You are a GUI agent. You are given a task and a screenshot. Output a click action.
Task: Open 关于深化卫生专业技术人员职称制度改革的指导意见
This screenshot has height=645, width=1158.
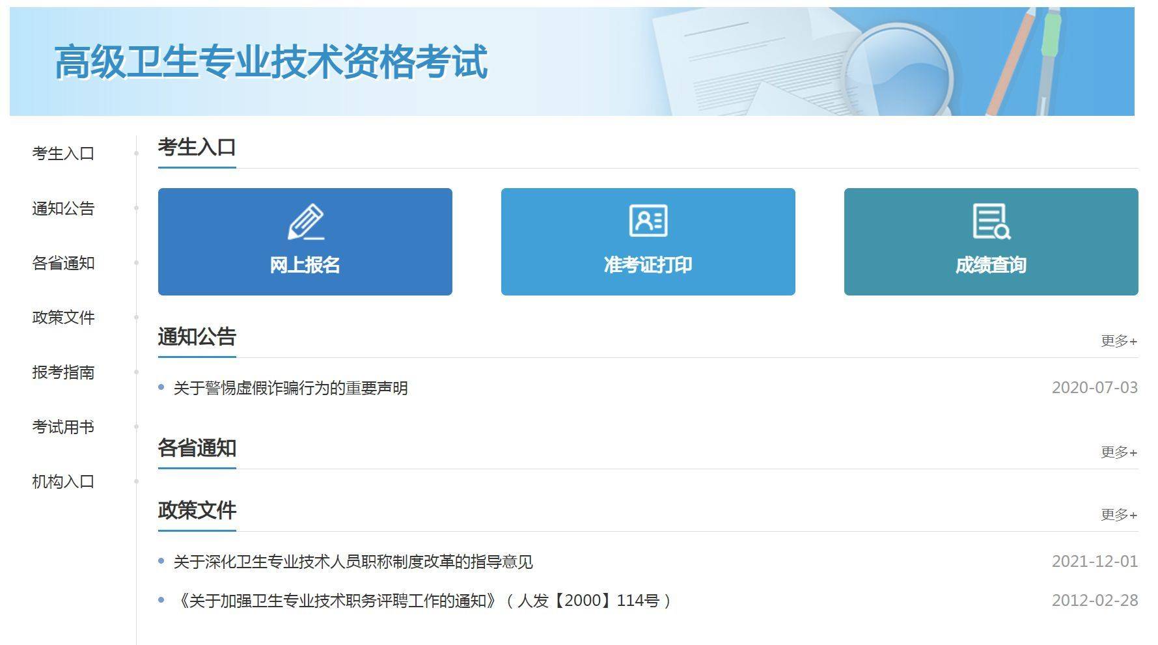point(354,561)
